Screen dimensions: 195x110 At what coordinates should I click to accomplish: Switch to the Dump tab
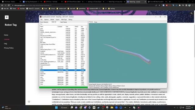[96, 22]
